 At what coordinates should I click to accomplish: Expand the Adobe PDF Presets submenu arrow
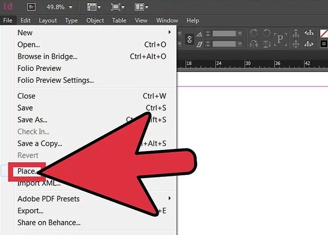[169, 198]
